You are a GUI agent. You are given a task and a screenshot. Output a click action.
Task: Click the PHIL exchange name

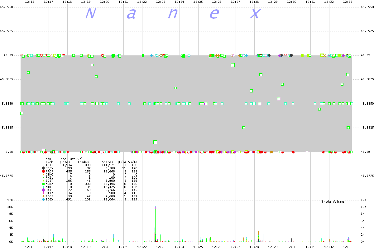(49, 178)
